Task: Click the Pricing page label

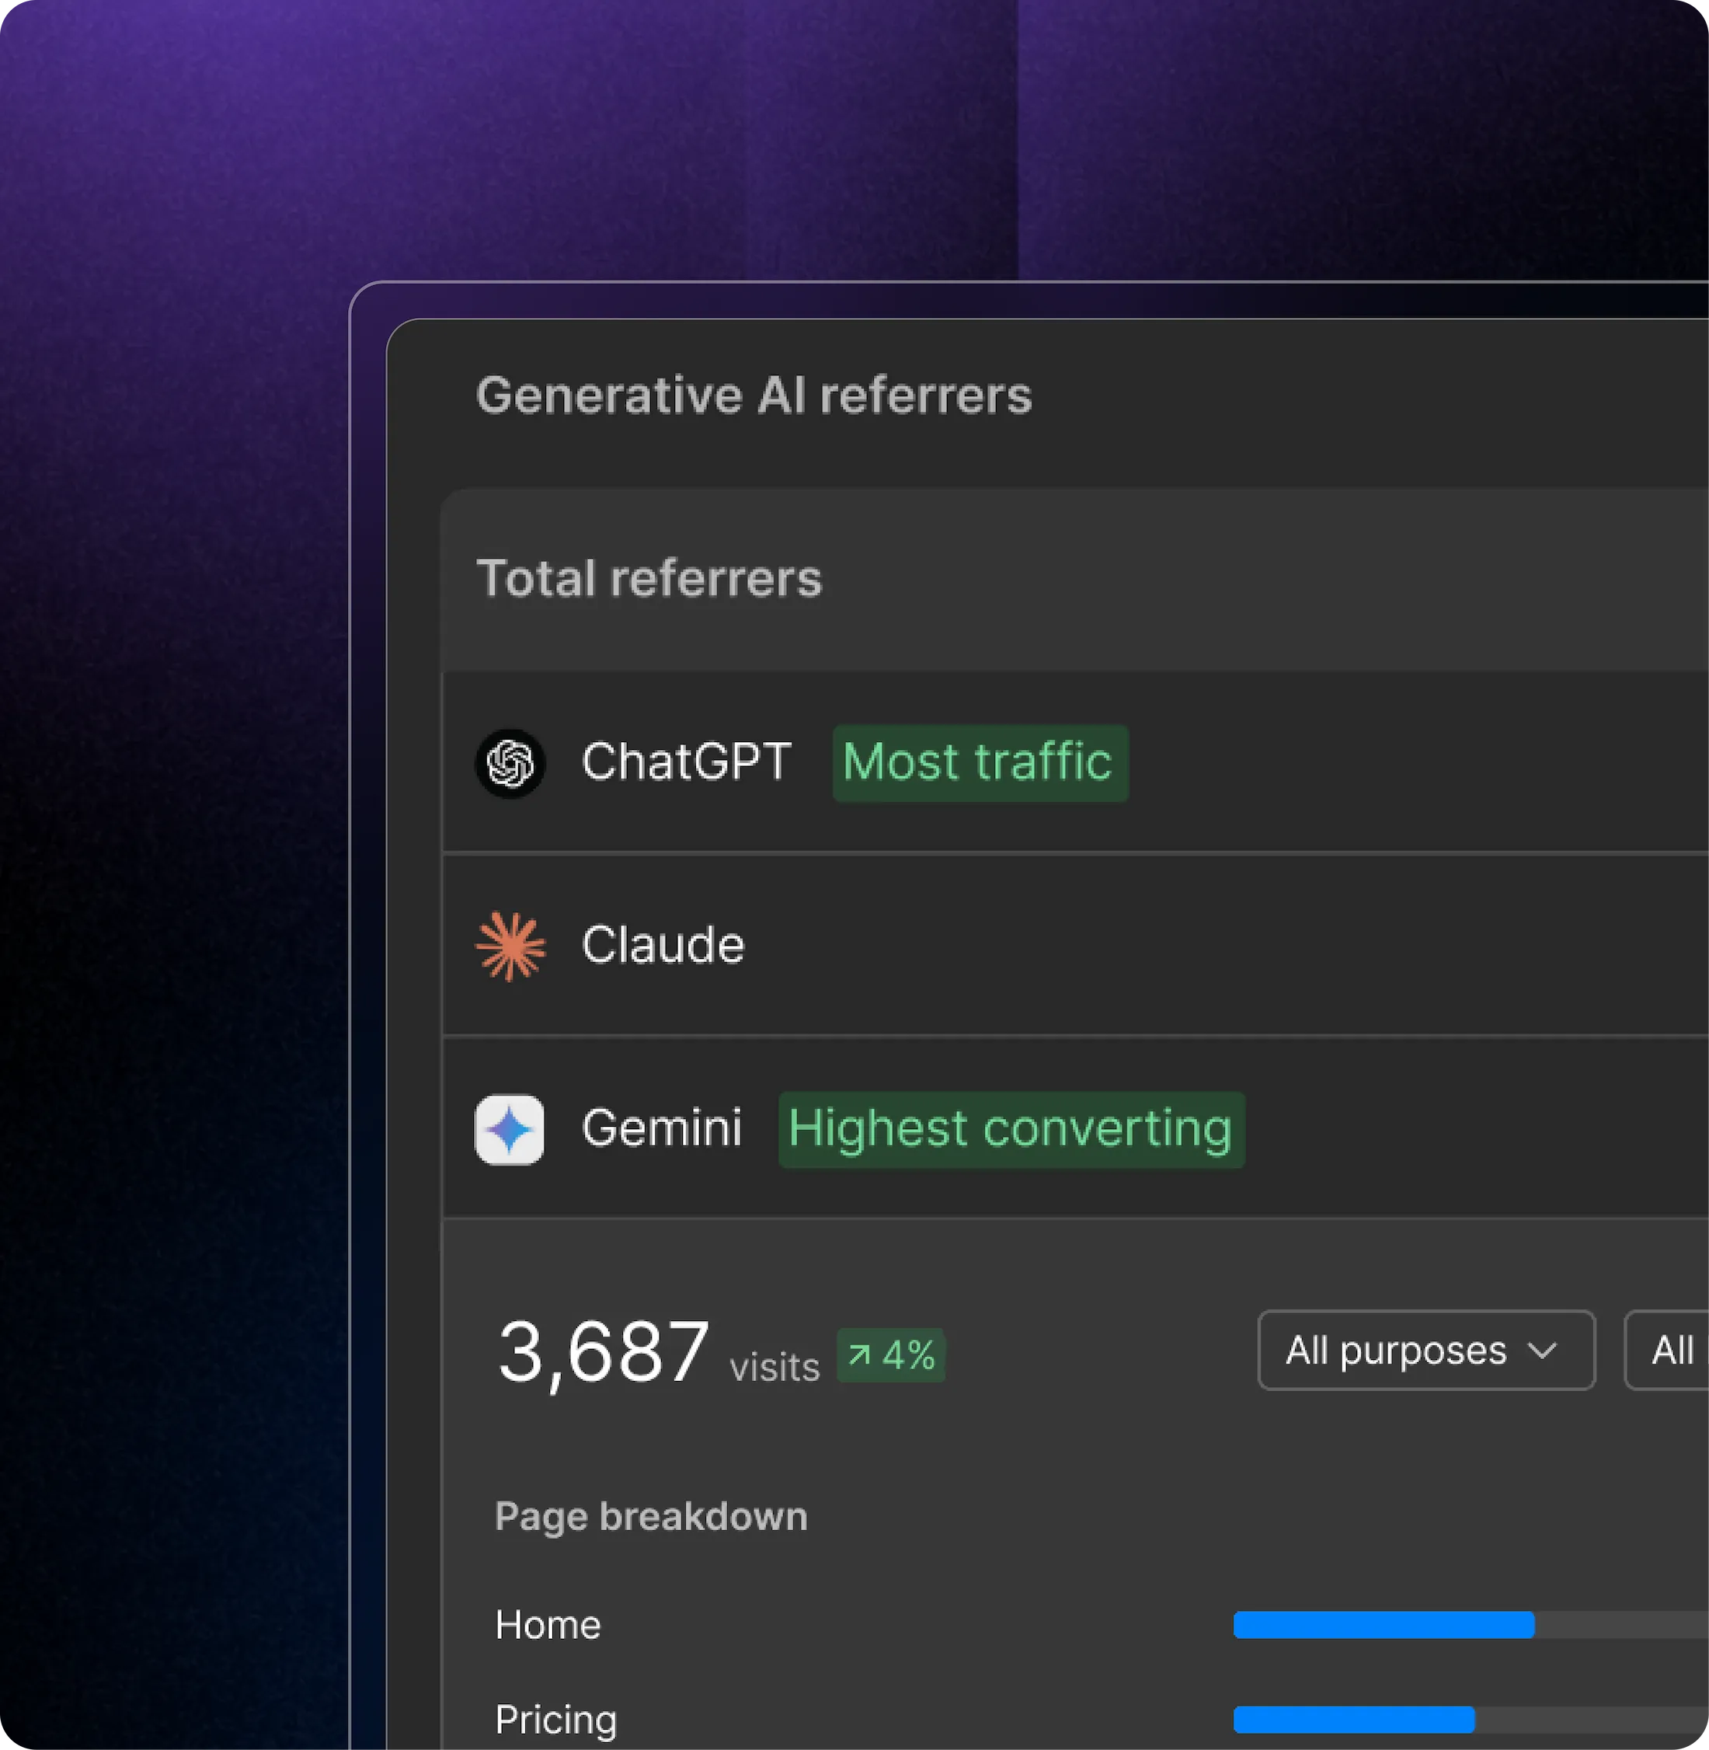Action: point(555,1720)
